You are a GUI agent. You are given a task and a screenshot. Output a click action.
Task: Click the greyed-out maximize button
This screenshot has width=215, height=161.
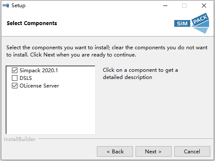point(184,6)
